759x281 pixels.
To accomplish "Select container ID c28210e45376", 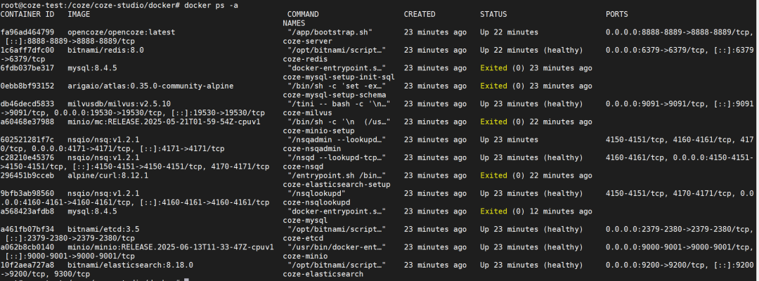I will tap(27, 157).
